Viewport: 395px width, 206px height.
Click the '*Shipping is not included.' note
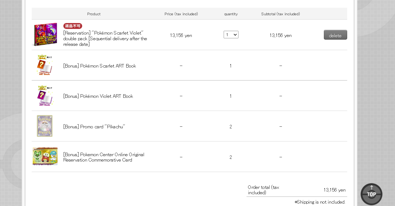(320, 202)
